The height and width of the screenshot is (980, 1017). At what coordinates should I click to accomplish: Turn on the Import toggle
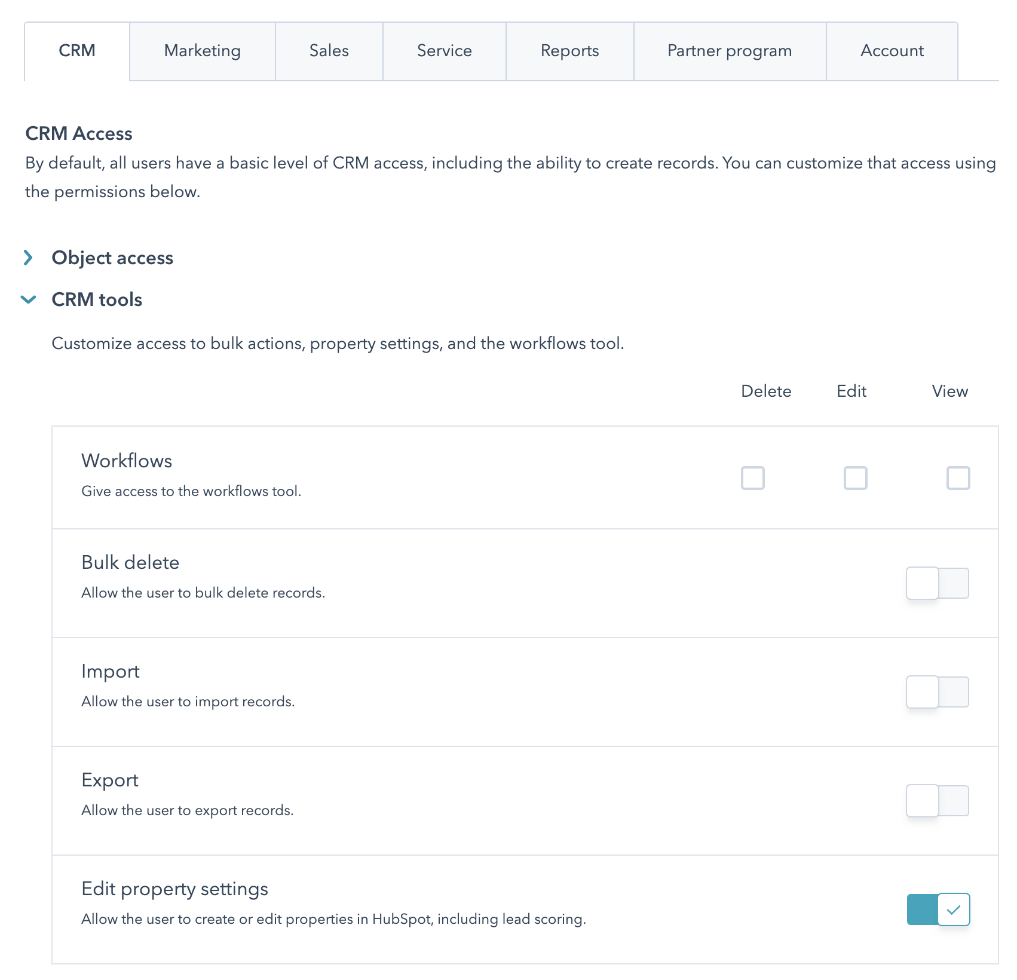[937, 692]
